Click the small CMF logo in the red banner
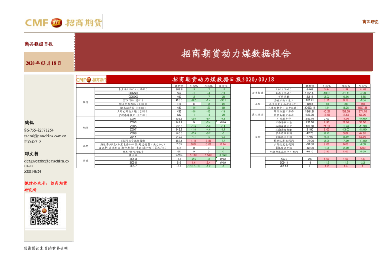 [91, 80]
